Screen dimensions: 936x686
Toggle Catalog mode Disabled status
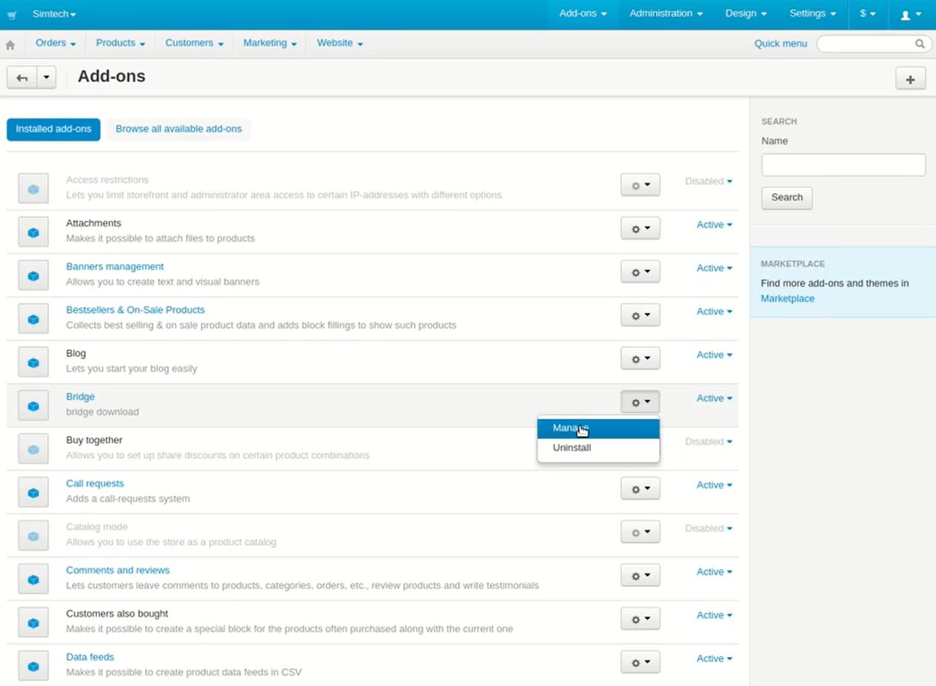point(708,528)
